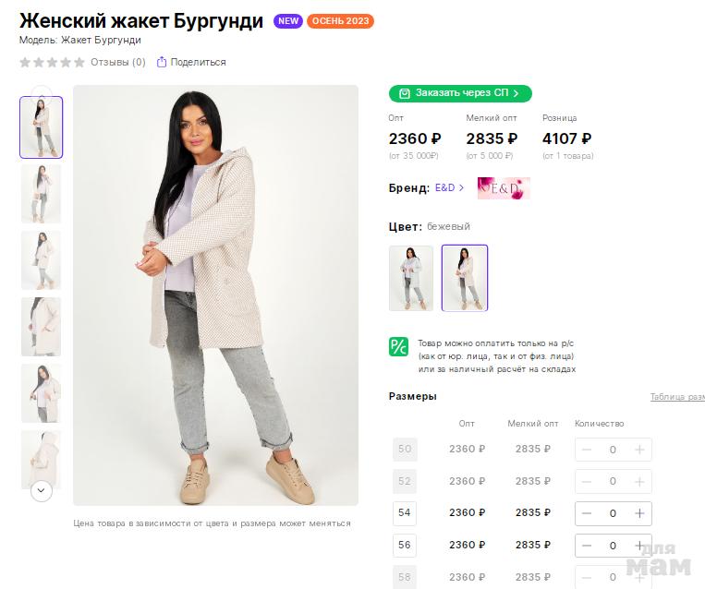The height and width of the screenshot is (589, 705).
Task: Choose the first gray color swatch
Action: (411, 278)
